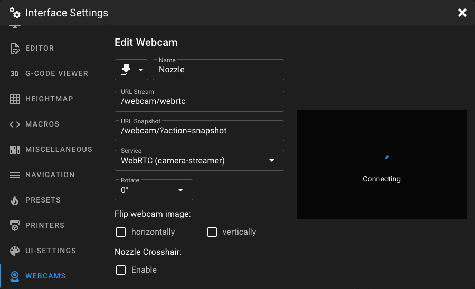This screenshot has width=475, height=289.
Task: Click the nozzle icon in icon selector
Action: pyautogui.click(x=126, y=70)
